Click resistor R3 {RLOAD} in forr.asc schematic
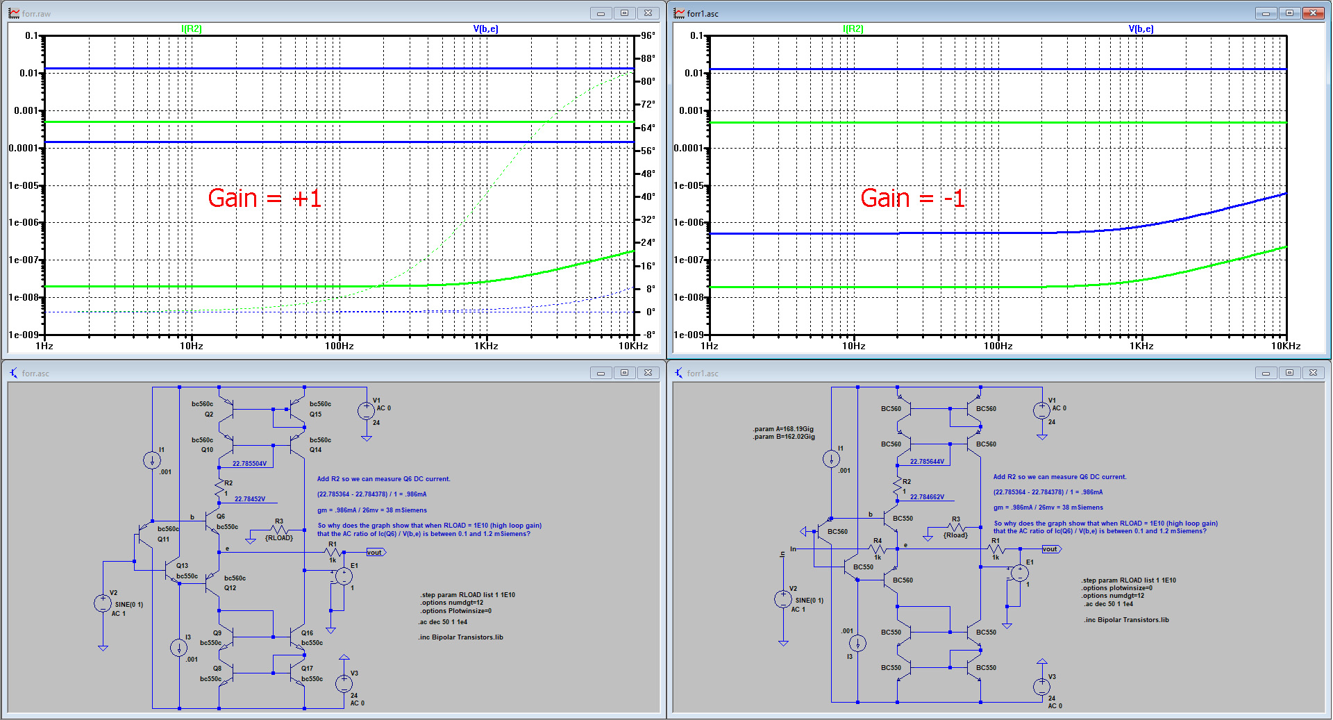 coord(278,530)
